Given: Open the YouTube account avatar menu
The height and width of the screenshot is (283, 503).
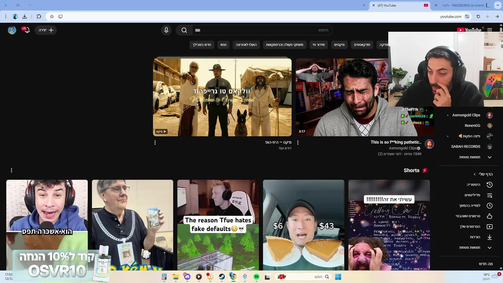Looking at the screenshot, I should (x=12, y=30).
